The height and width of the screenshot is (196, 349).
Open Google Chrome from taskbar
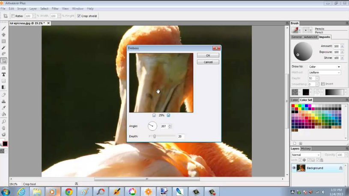[x=69, y=192]
